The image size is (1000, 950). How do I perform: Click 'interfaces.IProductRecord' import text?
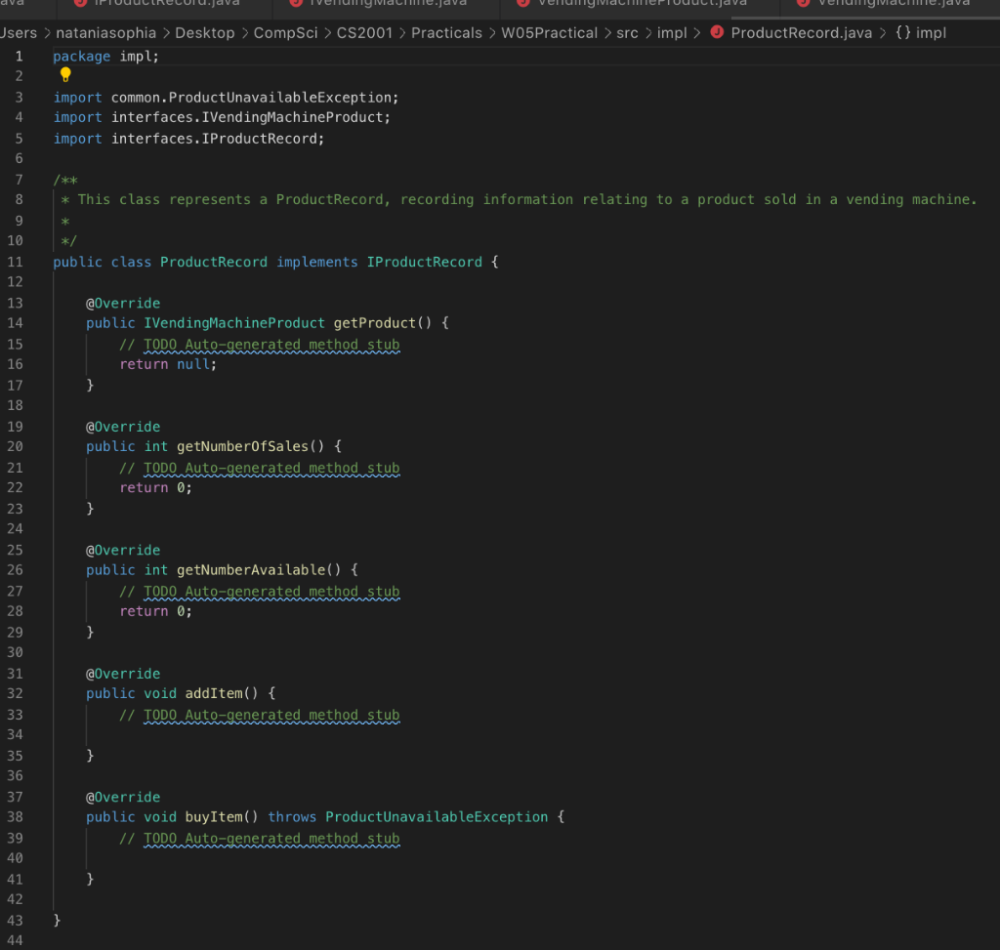pyautogui.click(x=214, y=139)
